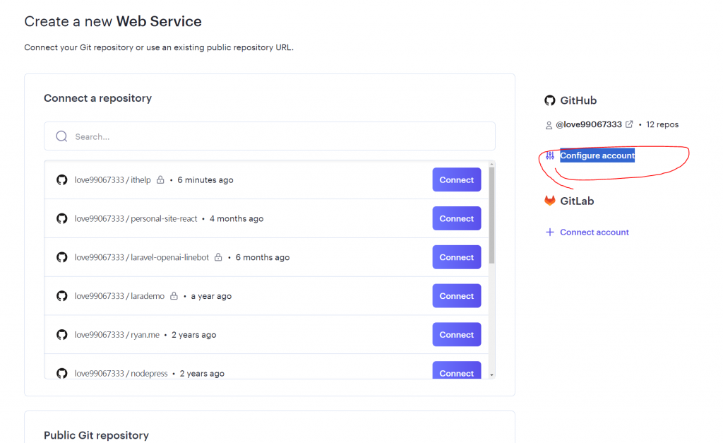Click the sliders icon beside Configure account

click(x=550, y=155)
